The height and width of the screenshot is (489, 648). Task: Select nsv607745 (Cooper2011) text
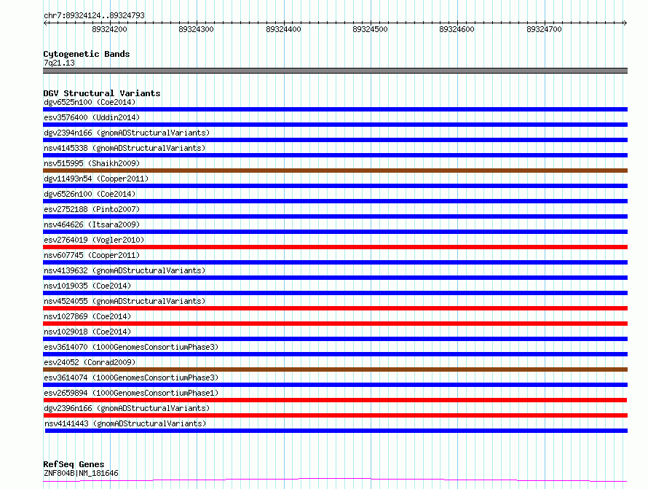click(x=92, y=255)
